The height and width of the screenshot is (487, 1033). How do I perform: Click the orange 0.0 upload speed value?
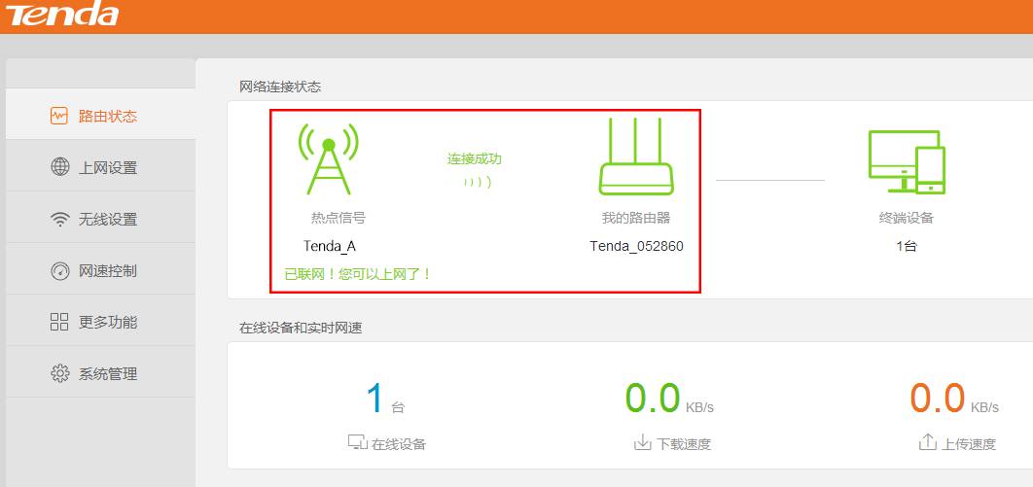click(938, 399)
